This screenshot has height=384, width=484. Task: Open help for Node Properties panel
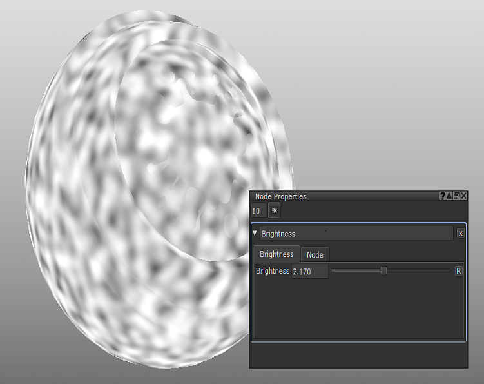[x=442, y=196]
